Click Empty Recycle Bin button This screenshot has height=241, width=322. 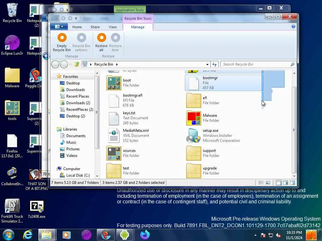[x=62, y=43]
